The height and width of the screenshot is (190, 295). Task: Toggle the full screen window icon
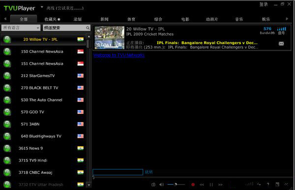pos(277,185)
